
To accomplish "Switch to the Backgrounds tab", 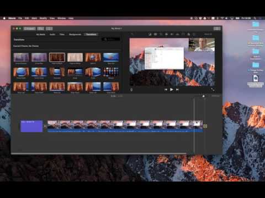I will tap(75, 34).
